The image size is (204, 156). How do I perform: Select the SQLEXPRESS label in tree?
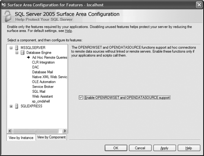(x=31, y=106)
